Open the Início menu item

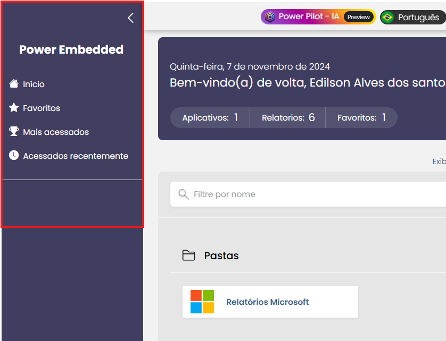coord(34,84)
